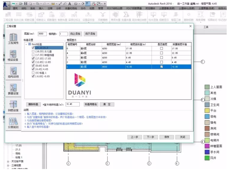Uncheck the (-0.05) -0.05 level checkbox
Viewport: 229px width, 170px height.
(33, 76)
